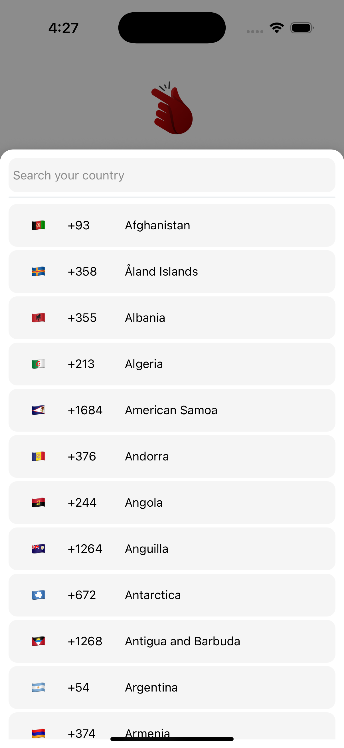Pick the +1684 country code
This screenshot has height=748, width=344.
click(x=85, y=410)
